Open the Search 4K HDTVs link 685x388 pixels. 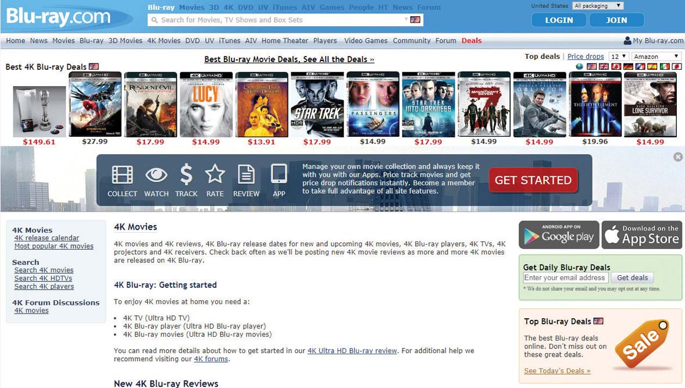click(x=43, y=278)
